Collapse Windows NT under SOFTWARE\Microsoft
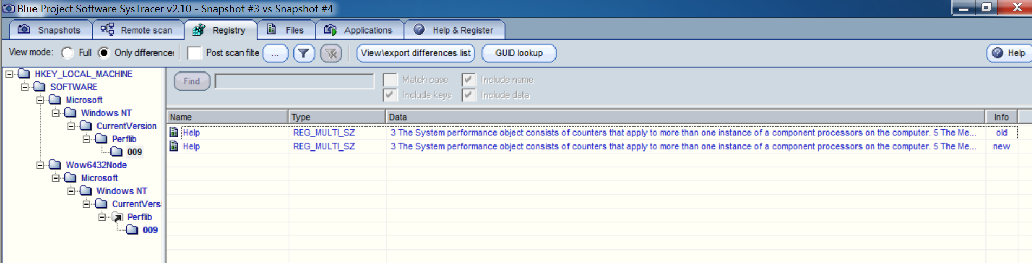The width and height of the screenshot is (1032, 263). click(x=55, y=113)
